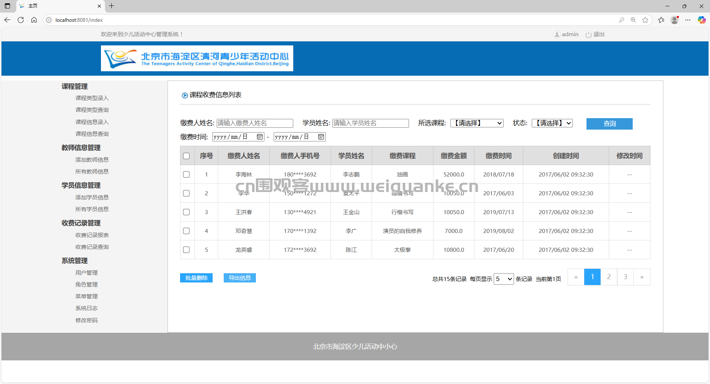The height and width of the screenshot is (384, 710).
Task: Check the row for 王洪春
Action: point(186,212)
